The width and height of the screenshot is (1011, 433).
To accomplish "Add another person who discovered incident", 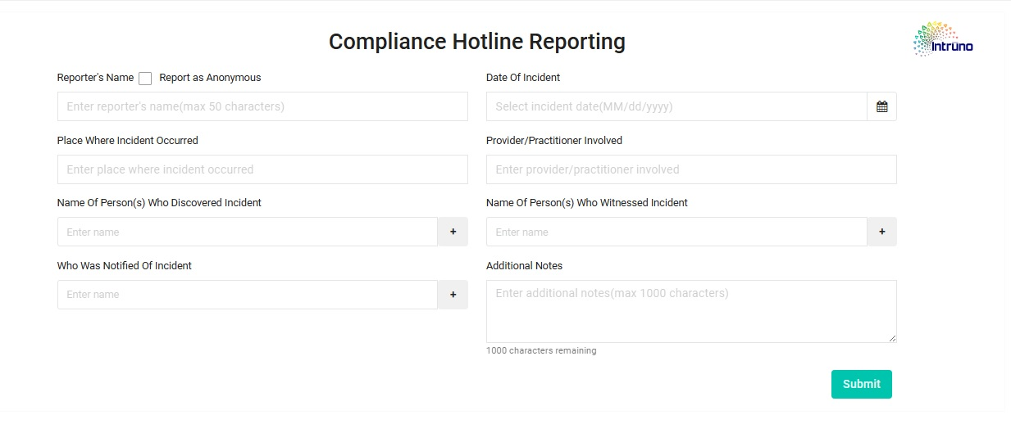I will (453, 232).
